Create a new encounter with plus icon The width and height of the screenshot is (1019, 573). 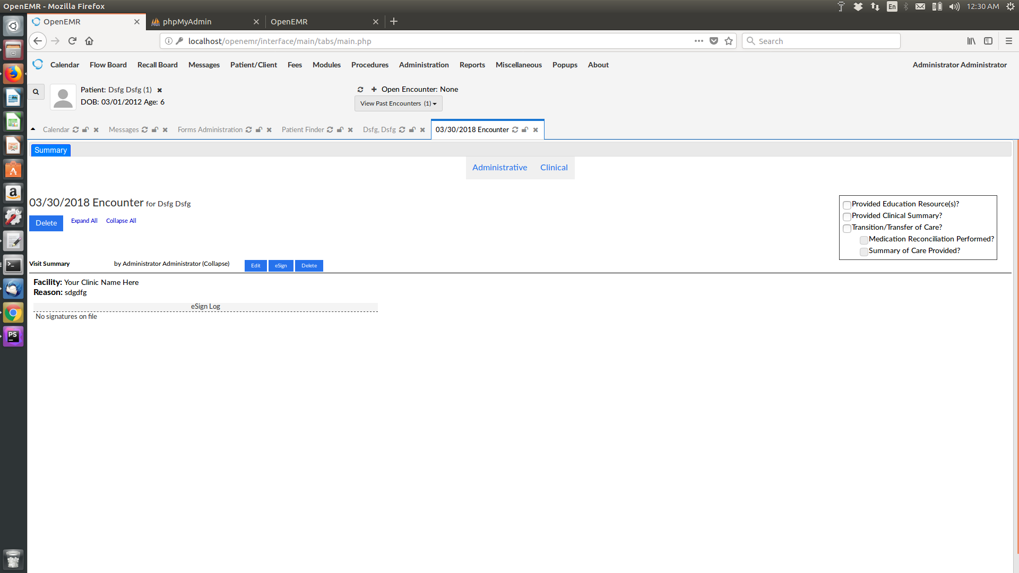[x=374, y=90]
